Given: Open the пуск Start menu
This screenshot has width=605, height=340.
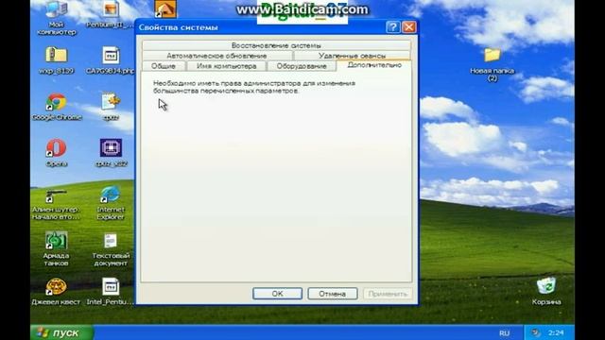Looking at the screenshot, I should 61,332.
